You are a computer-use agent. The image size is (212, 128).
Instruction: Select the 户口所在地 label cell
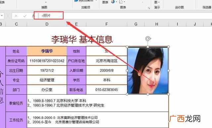point(77,61)
